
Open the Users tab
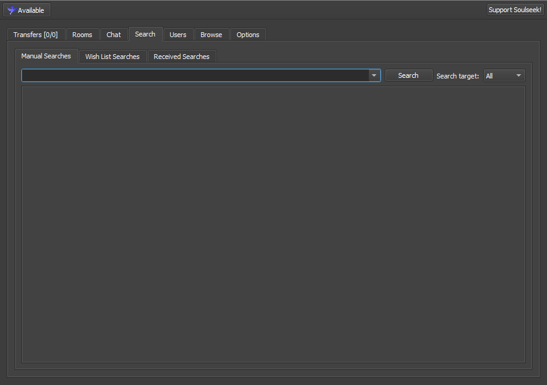[x=178, y=35]
